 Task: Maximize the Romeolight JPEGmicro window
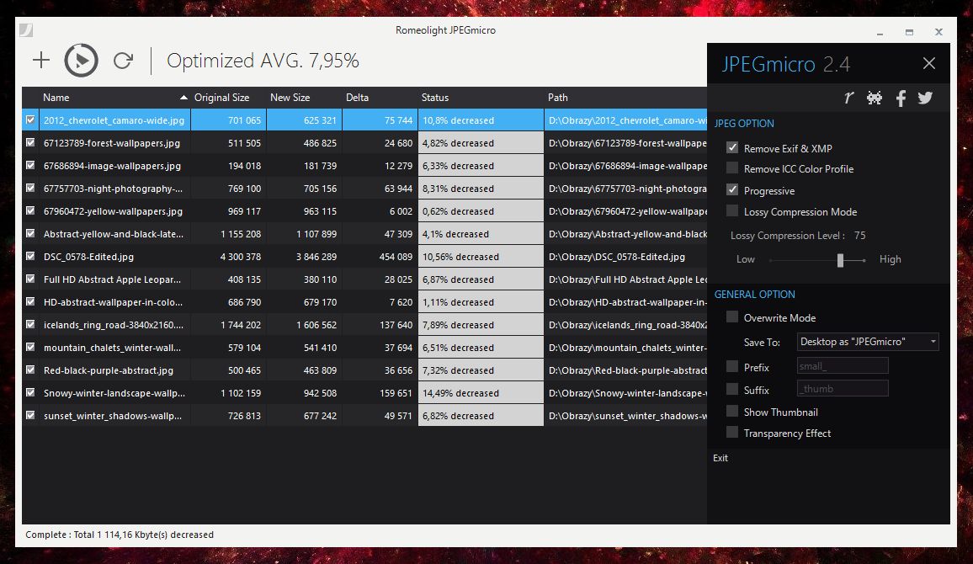[x=909, y=32]
